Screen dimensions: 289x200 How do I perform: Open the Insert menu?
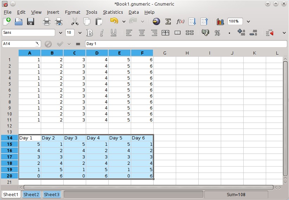pos(53,12)
